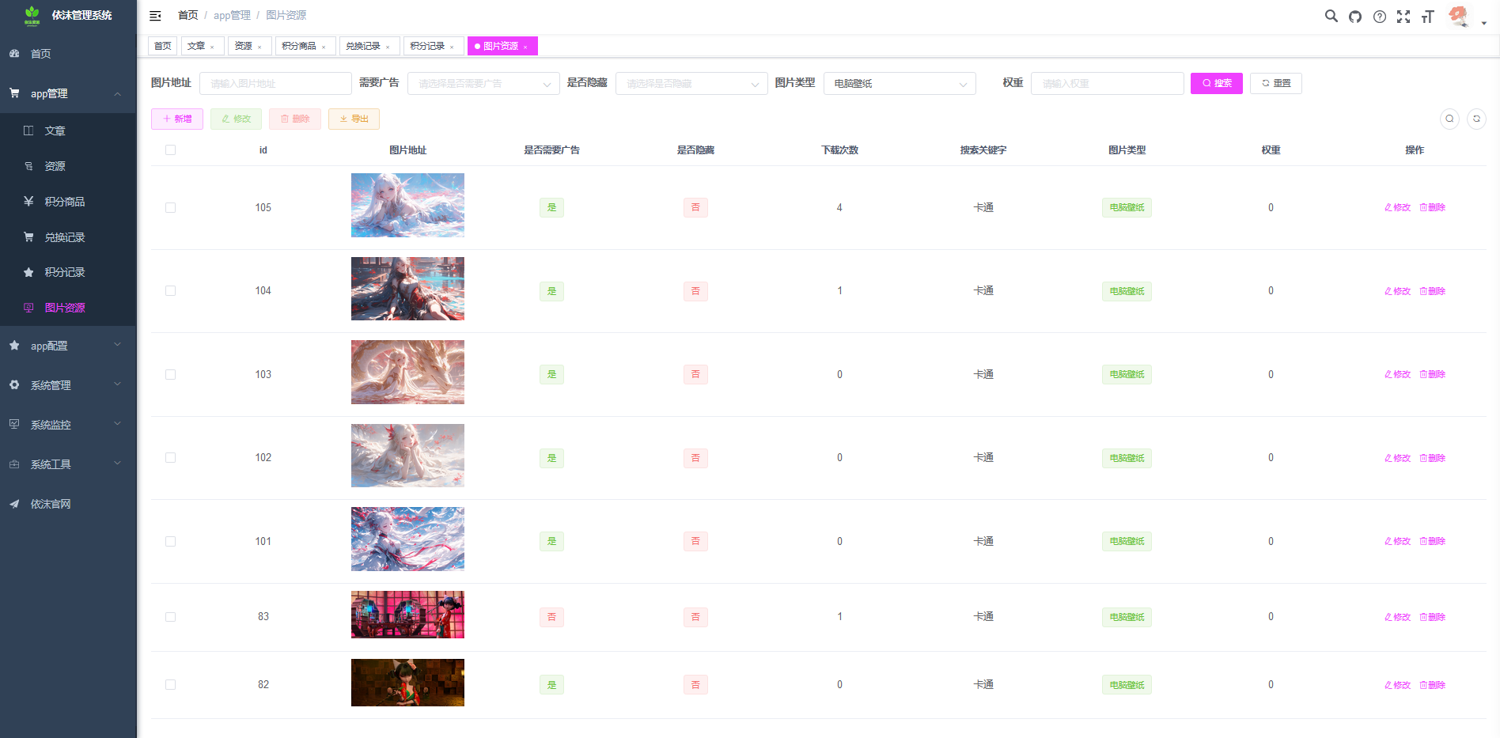The height and width of the screenshot is (738, 1500).
Task: Open the header search magnifier icon
Action: pyautogui.click(x=1331, y=16)
